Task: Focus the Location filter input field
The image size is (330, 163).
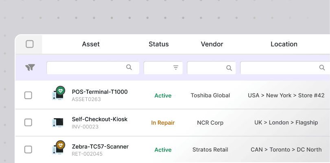Action: point(285,68)
